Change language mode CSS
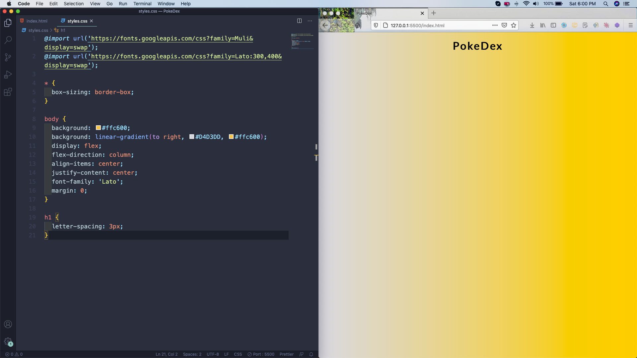Image resolution: width=637 pixels, height=358 pixels. [238, 354]
